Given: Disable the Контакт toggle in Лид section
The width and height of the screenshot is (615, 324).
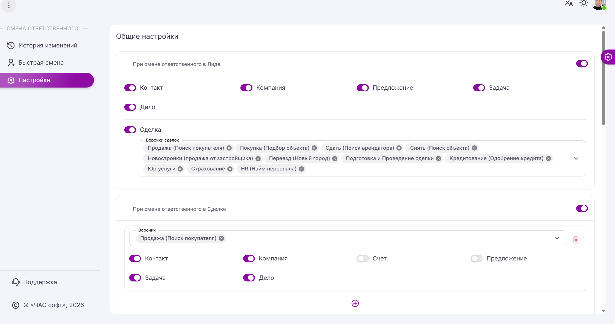Looking at the screenshot, I should [x=130, y=88].
